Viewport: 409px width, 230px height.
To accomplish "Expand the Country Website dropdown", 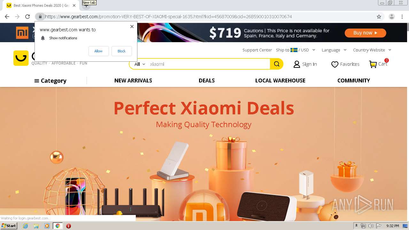I will [372, 50].
